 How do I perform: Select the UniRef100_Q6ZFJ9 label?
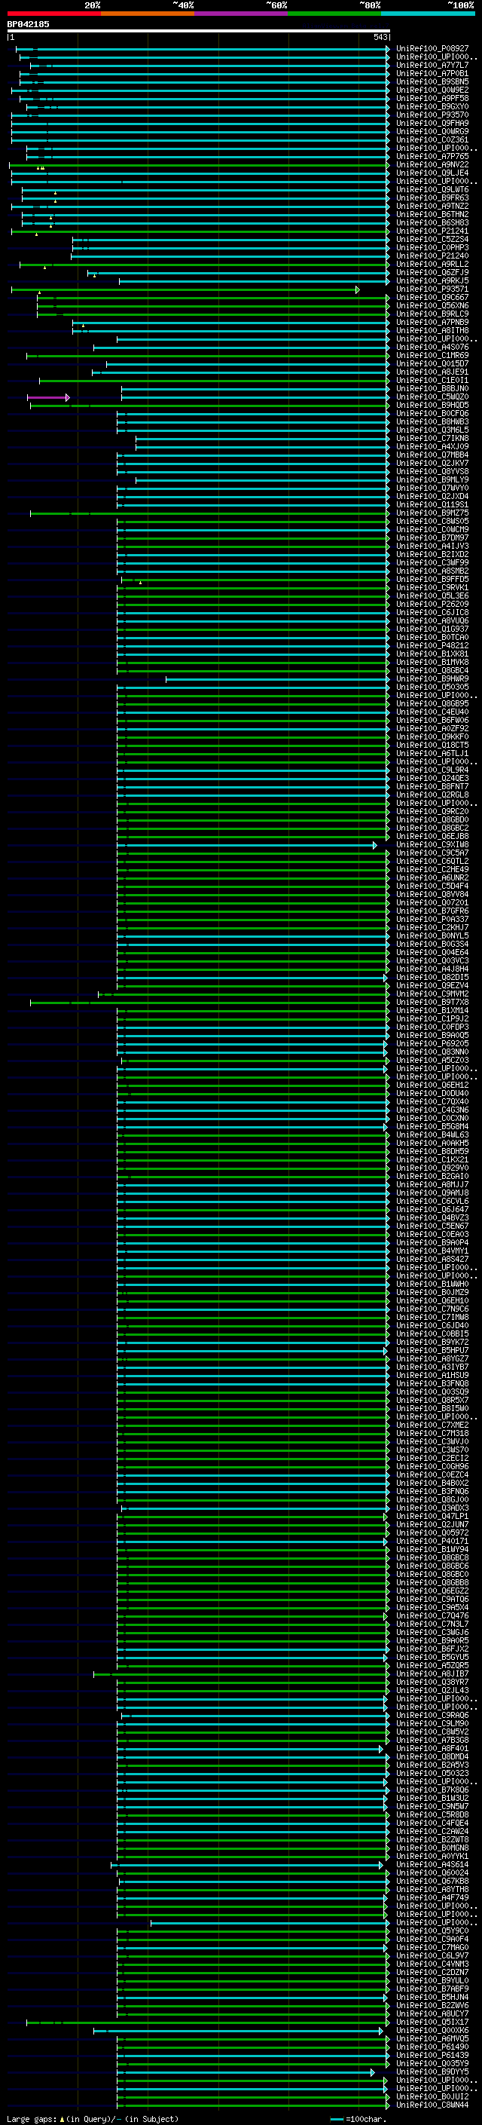[x=432, y=272]
